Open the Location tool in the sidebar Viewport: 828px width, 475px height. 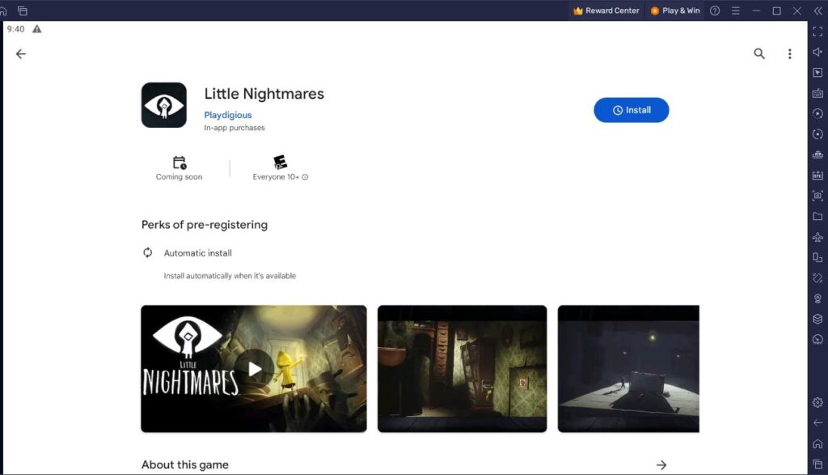pyautogui.click(x=817, y=298)
